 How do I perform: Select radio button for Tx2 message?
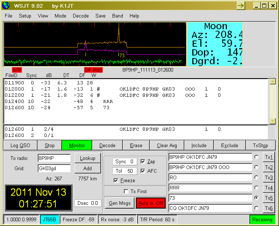tap(256, 167)
